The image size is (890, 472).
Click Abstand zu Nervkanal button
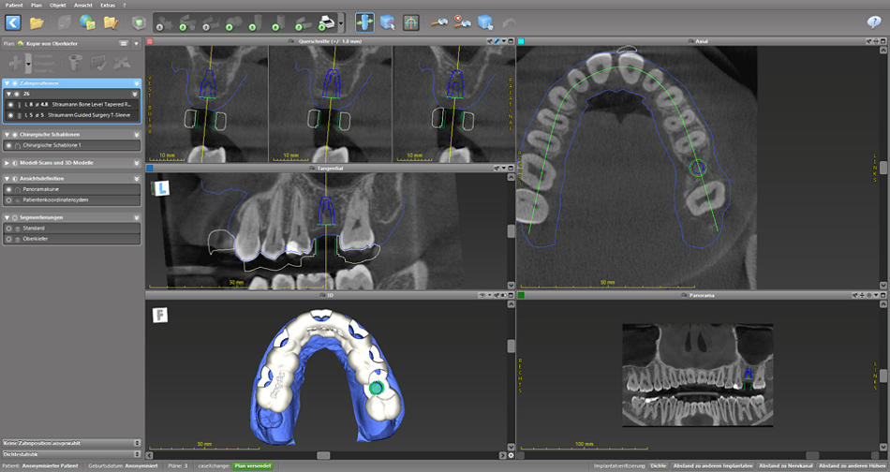click(786, 465)
